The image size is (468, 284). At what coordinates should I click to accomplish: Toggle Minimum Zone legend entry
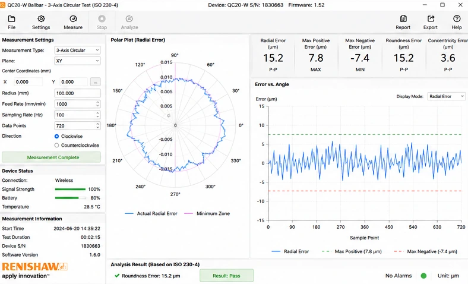(207, 213)
